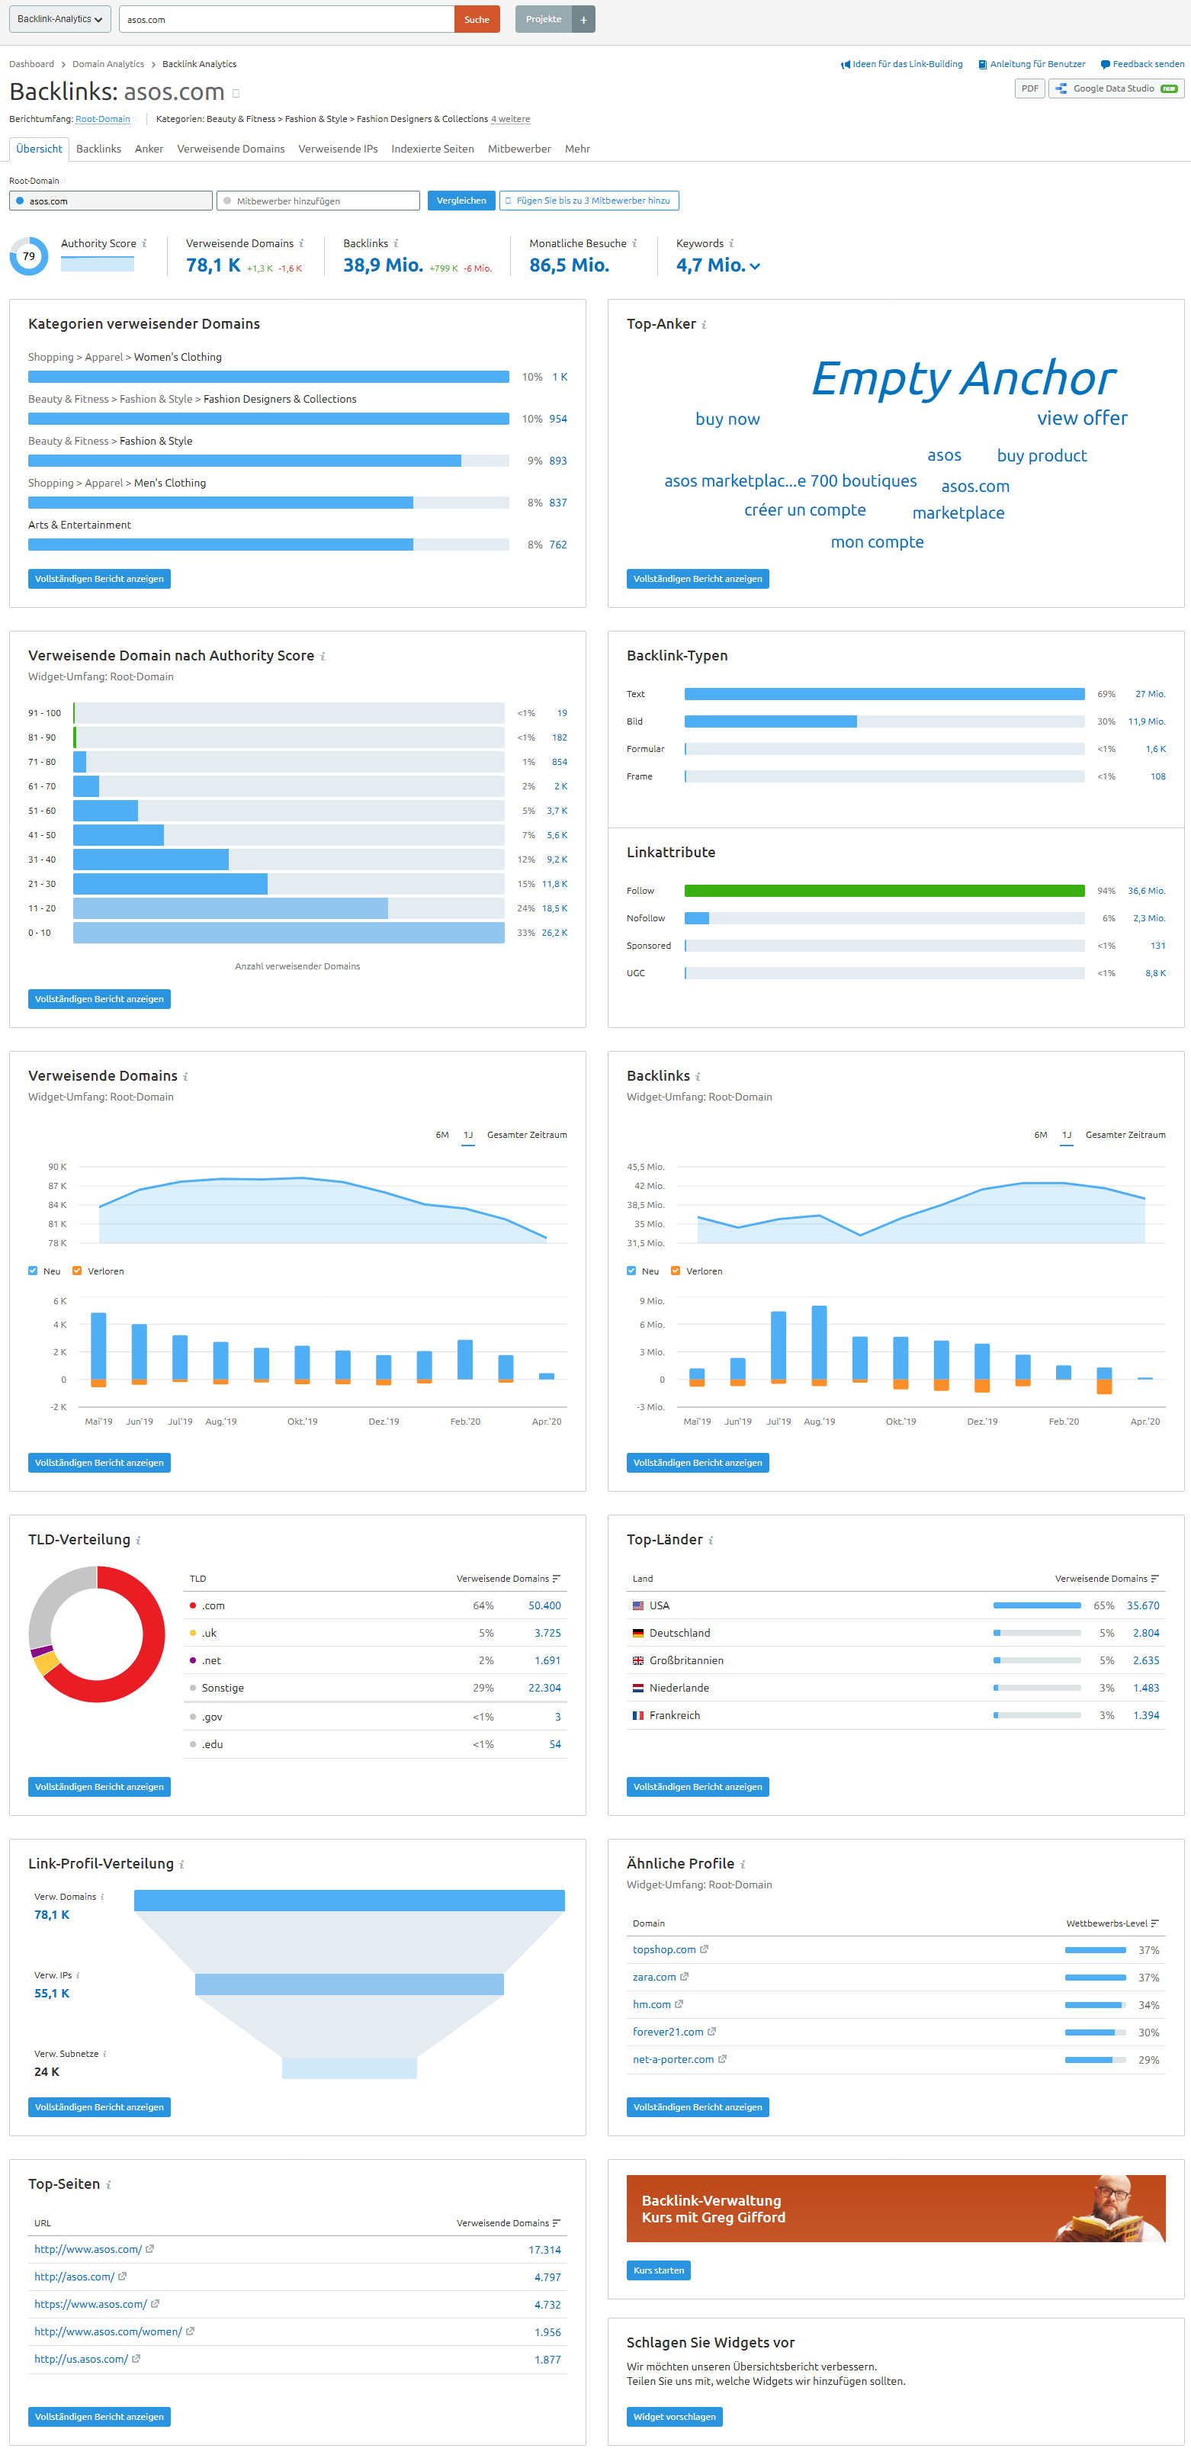The height and width of the screenshot is (2455, 1191).
Task: Click info icon beside Backlinks metric
Action: click(396, 244)
